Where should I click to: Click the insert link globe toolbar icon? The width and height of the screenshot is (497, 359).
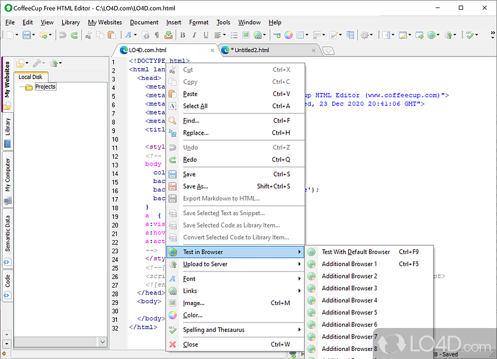pos(258,35)
